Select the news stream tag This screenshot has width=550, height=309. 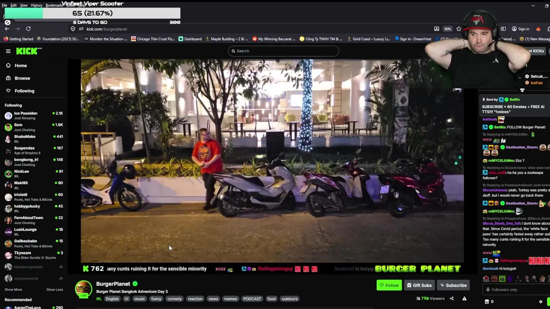point(213,299)
